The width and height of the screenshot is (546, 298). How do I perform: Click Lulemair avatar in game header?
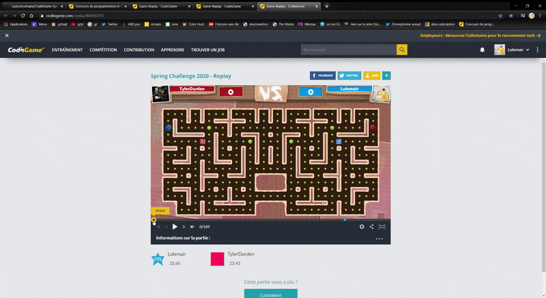[381, 94]
